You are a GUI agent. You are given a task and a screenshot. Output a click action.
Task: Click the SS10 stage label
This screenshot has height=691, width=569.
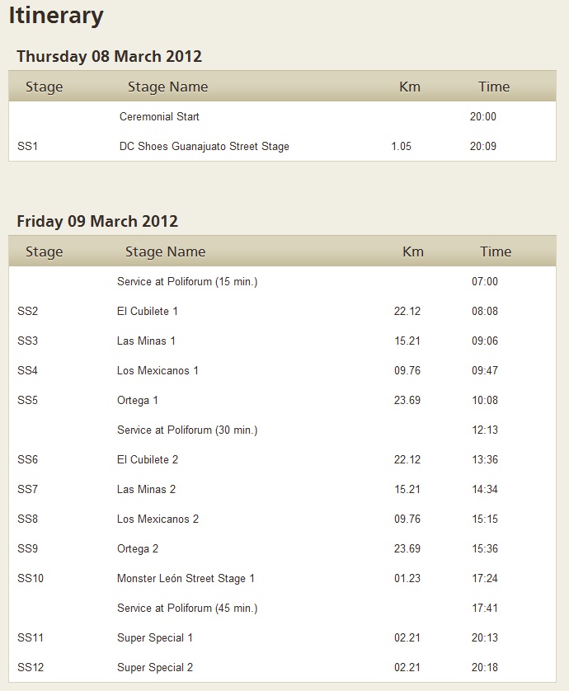pos(31,579)
